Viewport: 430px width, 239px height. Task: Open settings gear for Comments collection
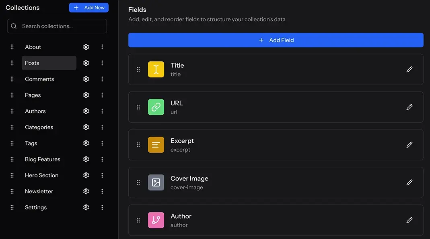tap(86, 79)
